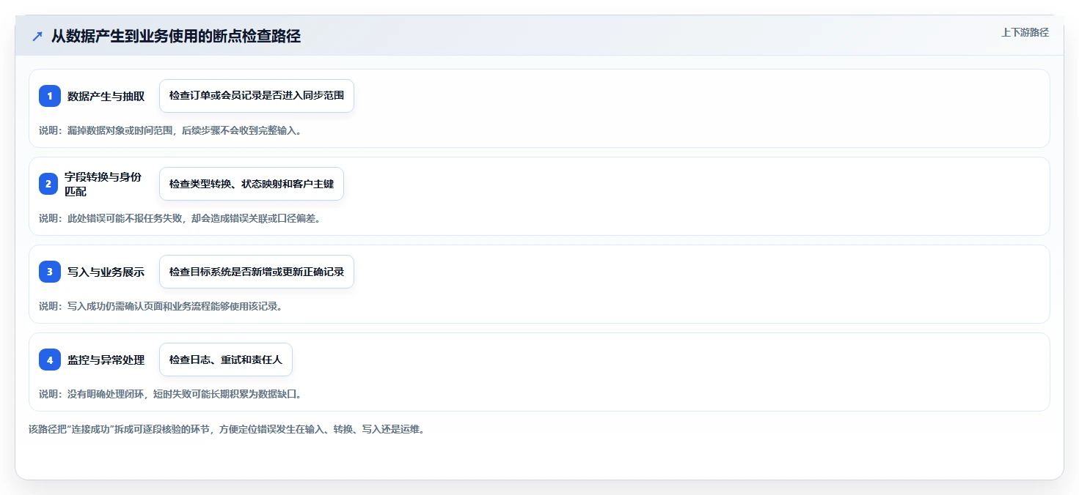Viewport: 1079px width, 495px height.
Task: Click the footer summary starting 该路径把“连接成功”
Action: click(x=227, y=429)
